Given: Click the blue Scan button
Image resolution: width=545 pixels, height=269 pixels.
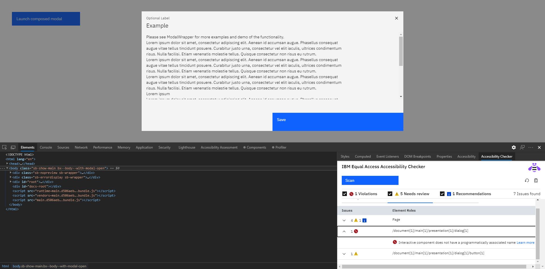Looking at the screenshot, I should 370,180.
